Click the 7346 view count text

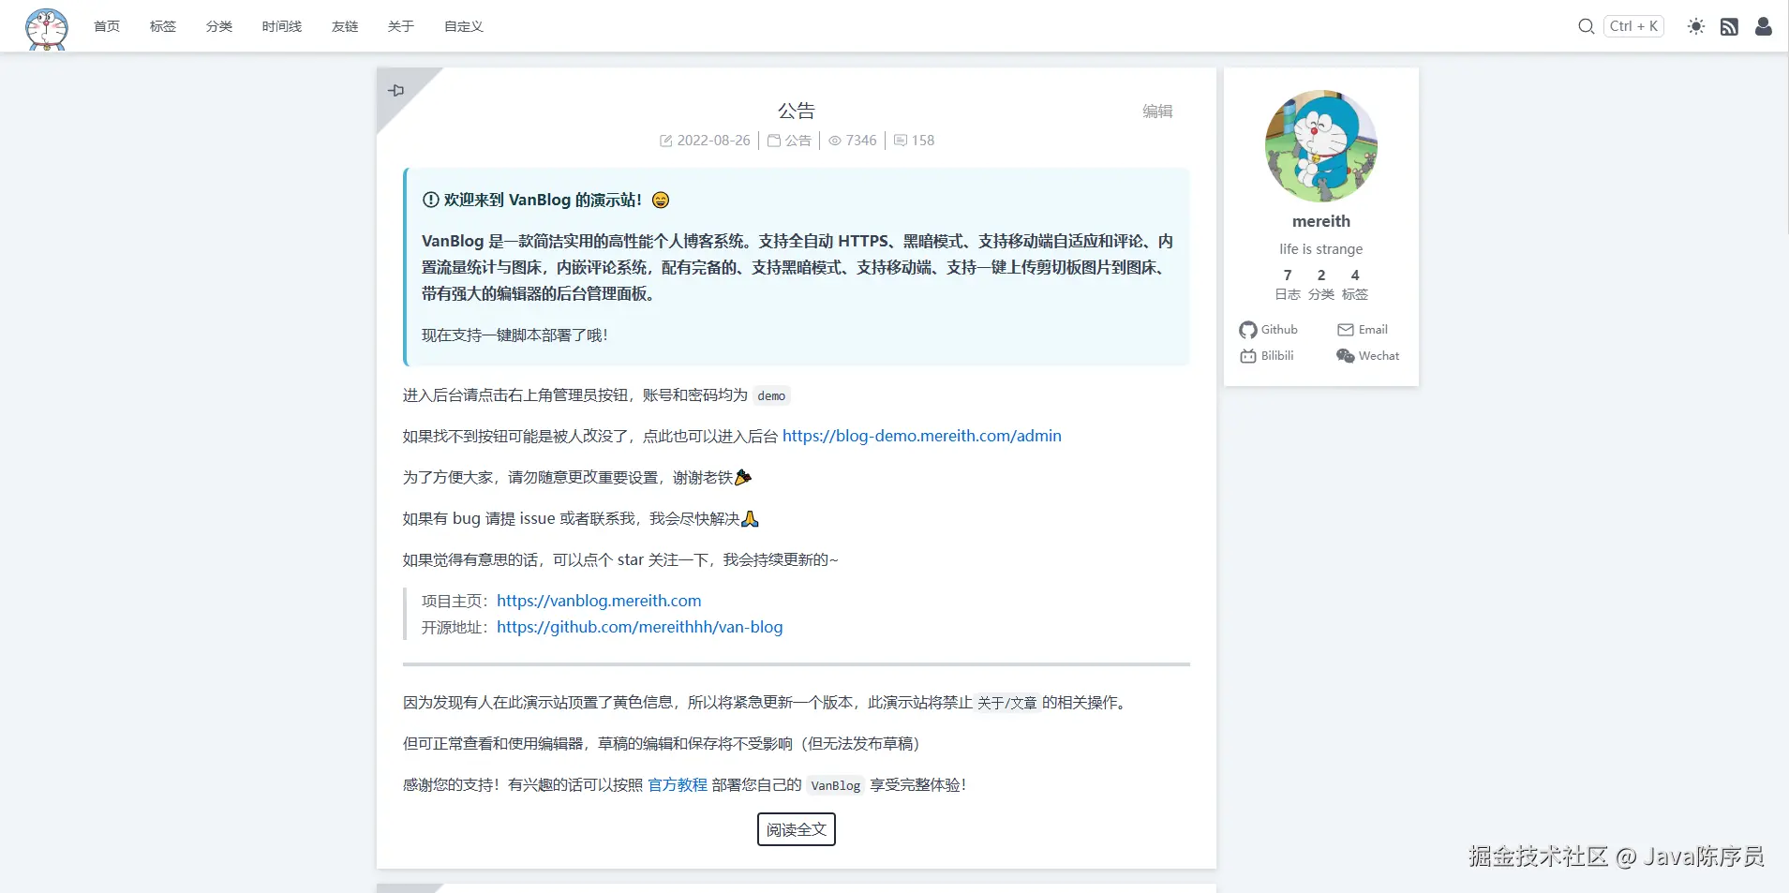(861, 141)
